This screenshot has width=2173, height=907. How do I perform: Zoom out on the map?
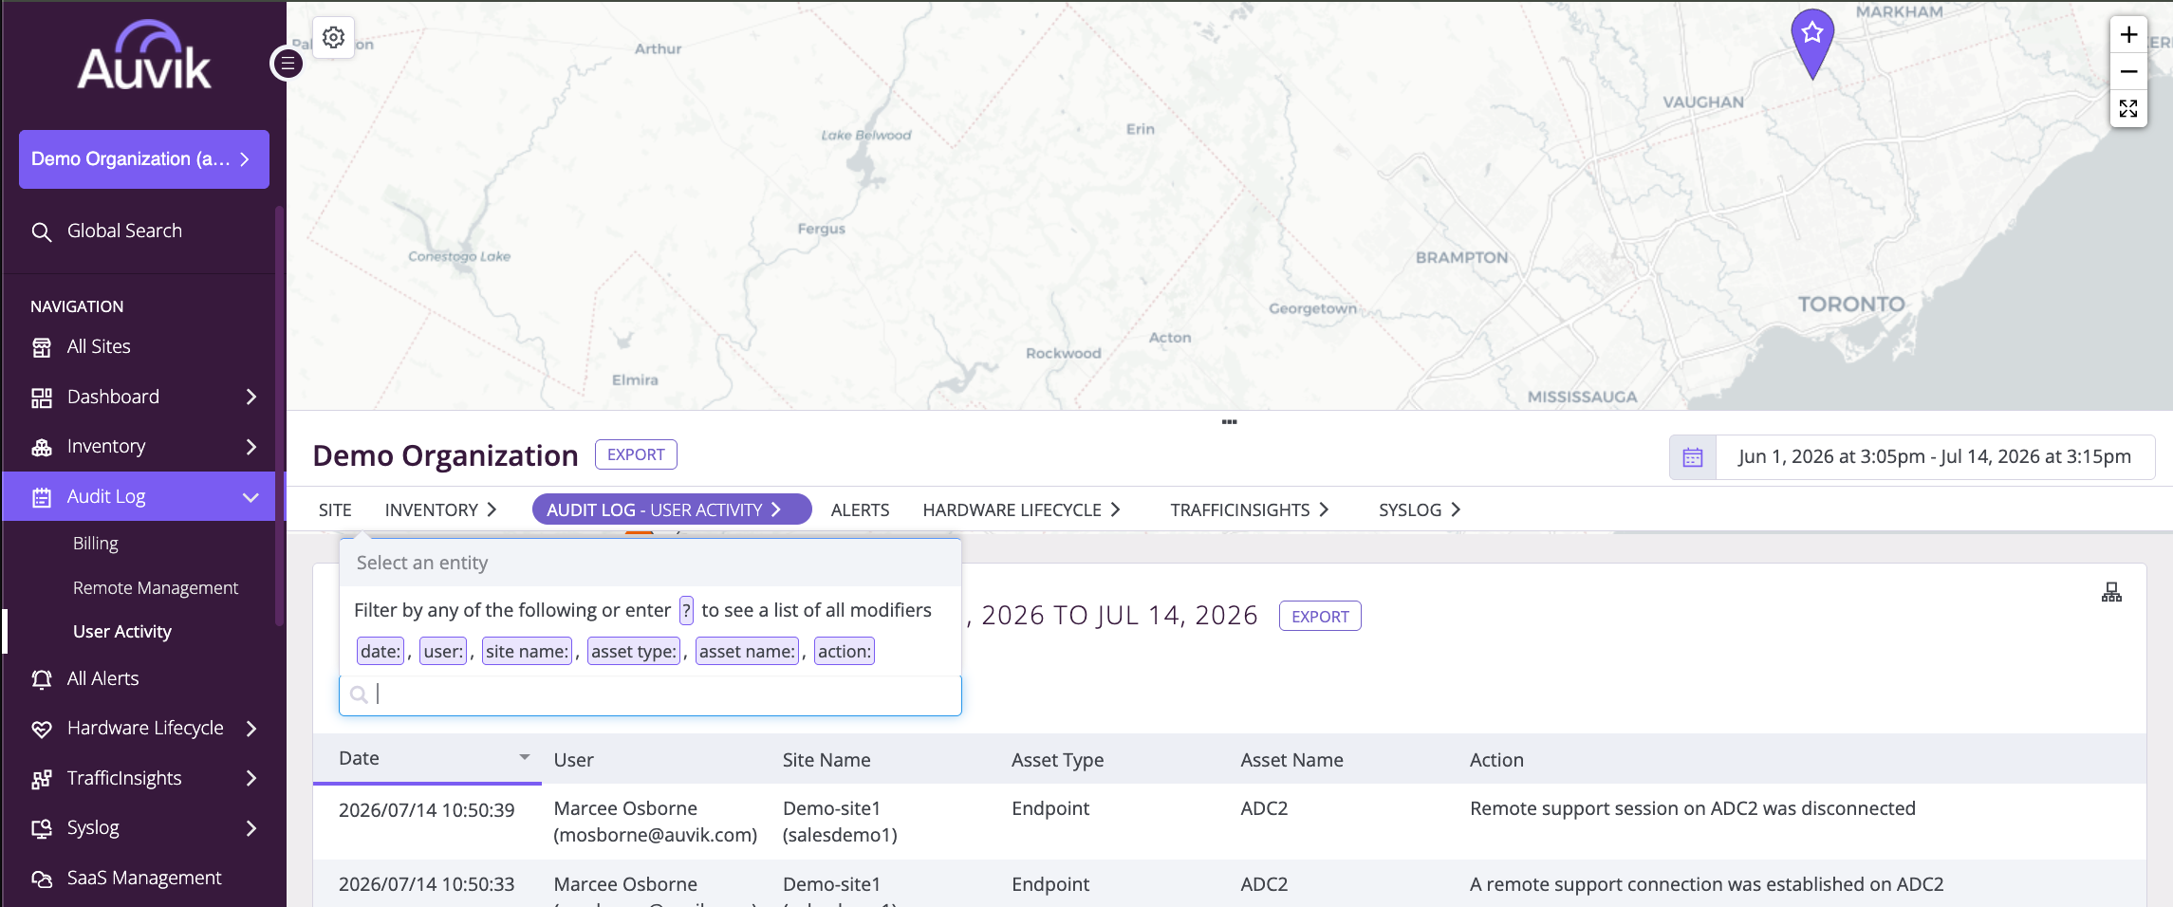coord(2128,71)
